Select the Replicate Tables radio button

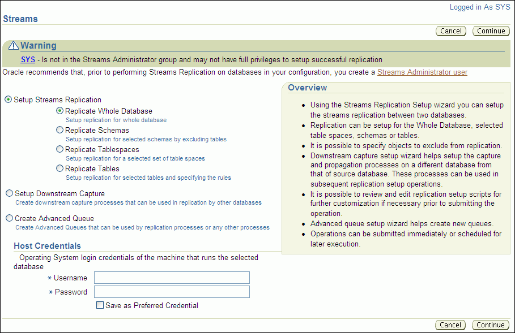click(60, 168)
